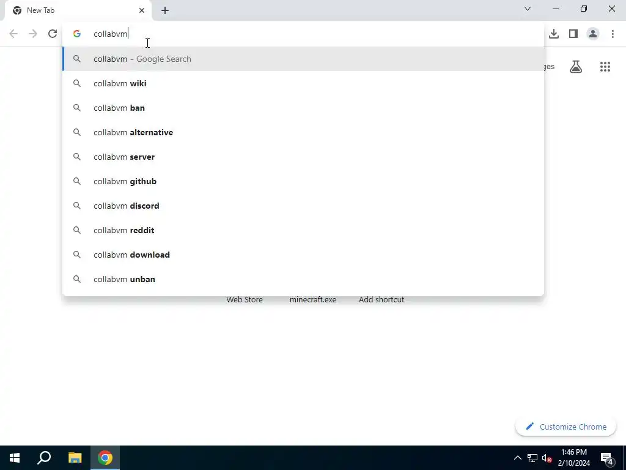Choose suggestion collabvm discord
This screenshot has width=626, height=470.
(x=303, y=206)
